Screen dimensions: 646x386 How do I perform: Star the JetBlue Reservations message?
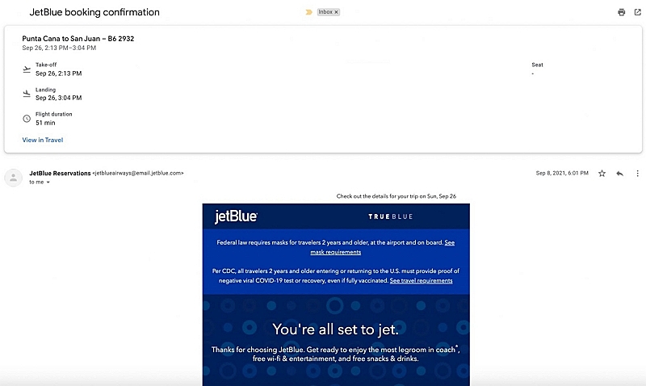[602, 174]
